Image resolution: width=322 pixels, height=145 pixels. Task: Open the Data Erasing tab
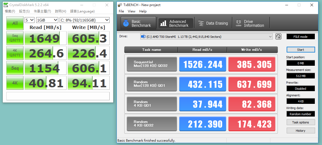click(213, 23)
